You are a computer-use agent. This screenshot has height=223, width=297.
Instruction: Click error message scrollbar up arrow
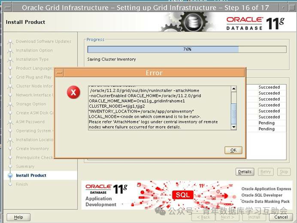pos(234,89)
